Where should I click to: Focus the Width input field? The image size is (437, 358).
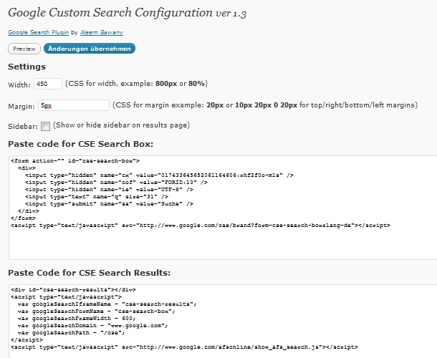point(48,84)
